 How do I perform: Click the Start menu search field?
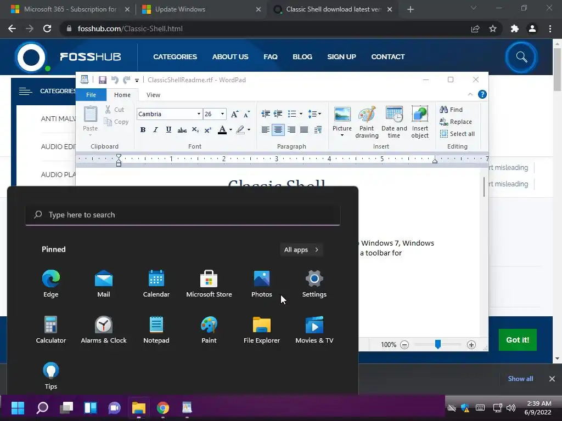(183, 215)
